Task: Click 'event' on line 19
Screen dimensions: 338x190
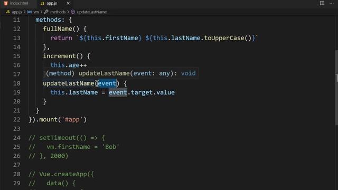Action: (x=118, y=92)
